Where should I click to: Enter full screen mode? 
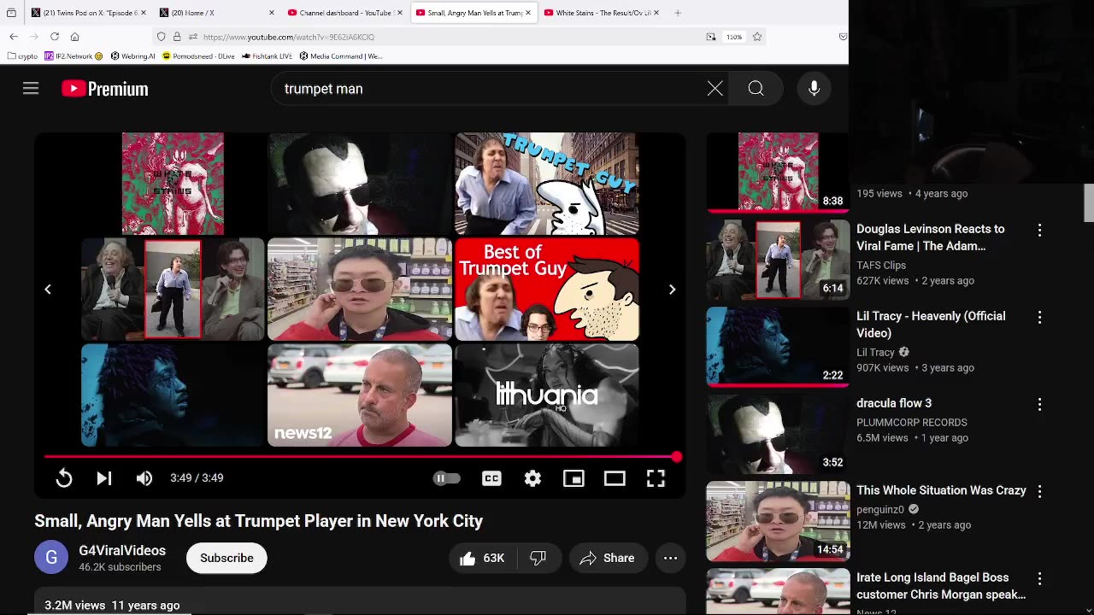(x=656, y=478)
